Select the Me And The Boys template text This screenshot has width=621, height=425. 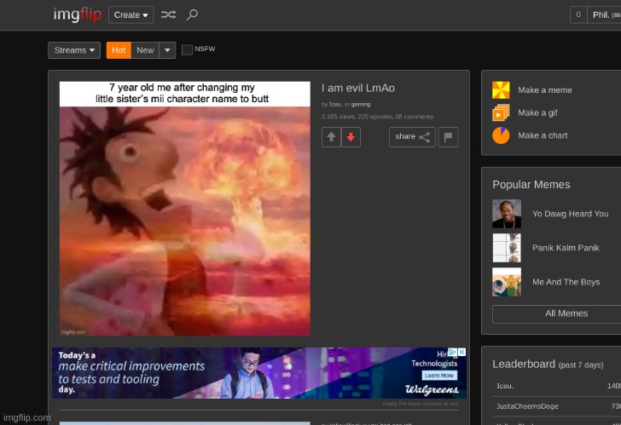[566, 282]
